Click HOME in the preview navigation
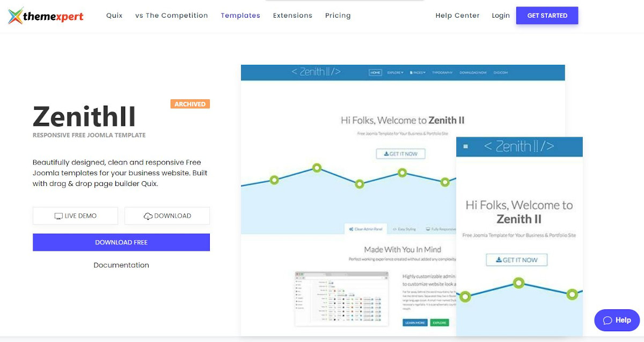 375,72
